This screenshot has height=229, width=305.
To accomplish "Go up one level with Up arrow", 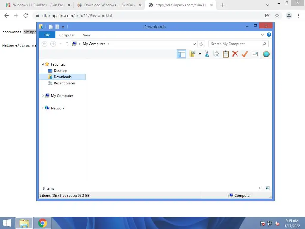I will pos(67,44).
